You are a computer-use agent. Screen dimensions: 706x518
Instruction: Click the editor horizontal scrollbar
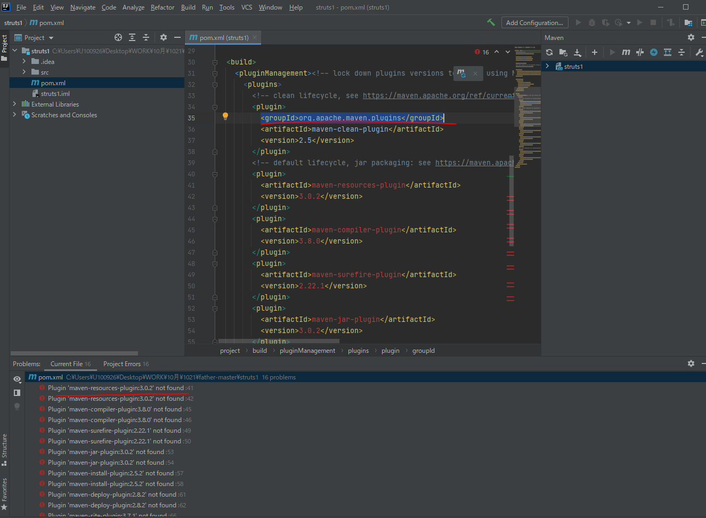(279, 341)
